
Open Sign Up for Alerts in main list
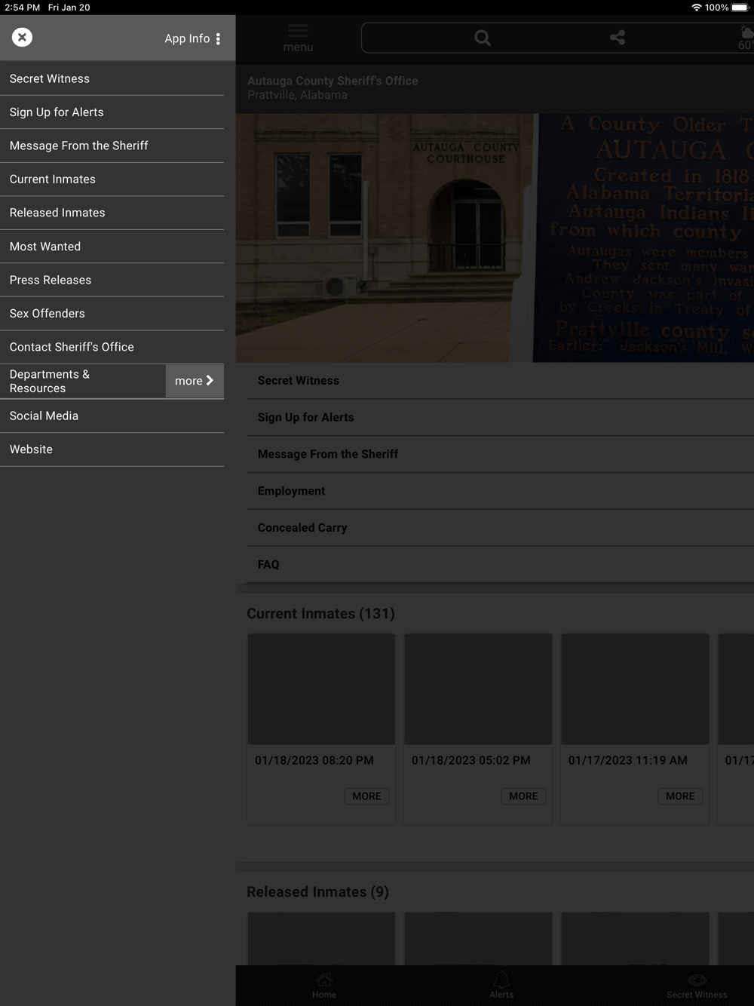tap(500, 417)
